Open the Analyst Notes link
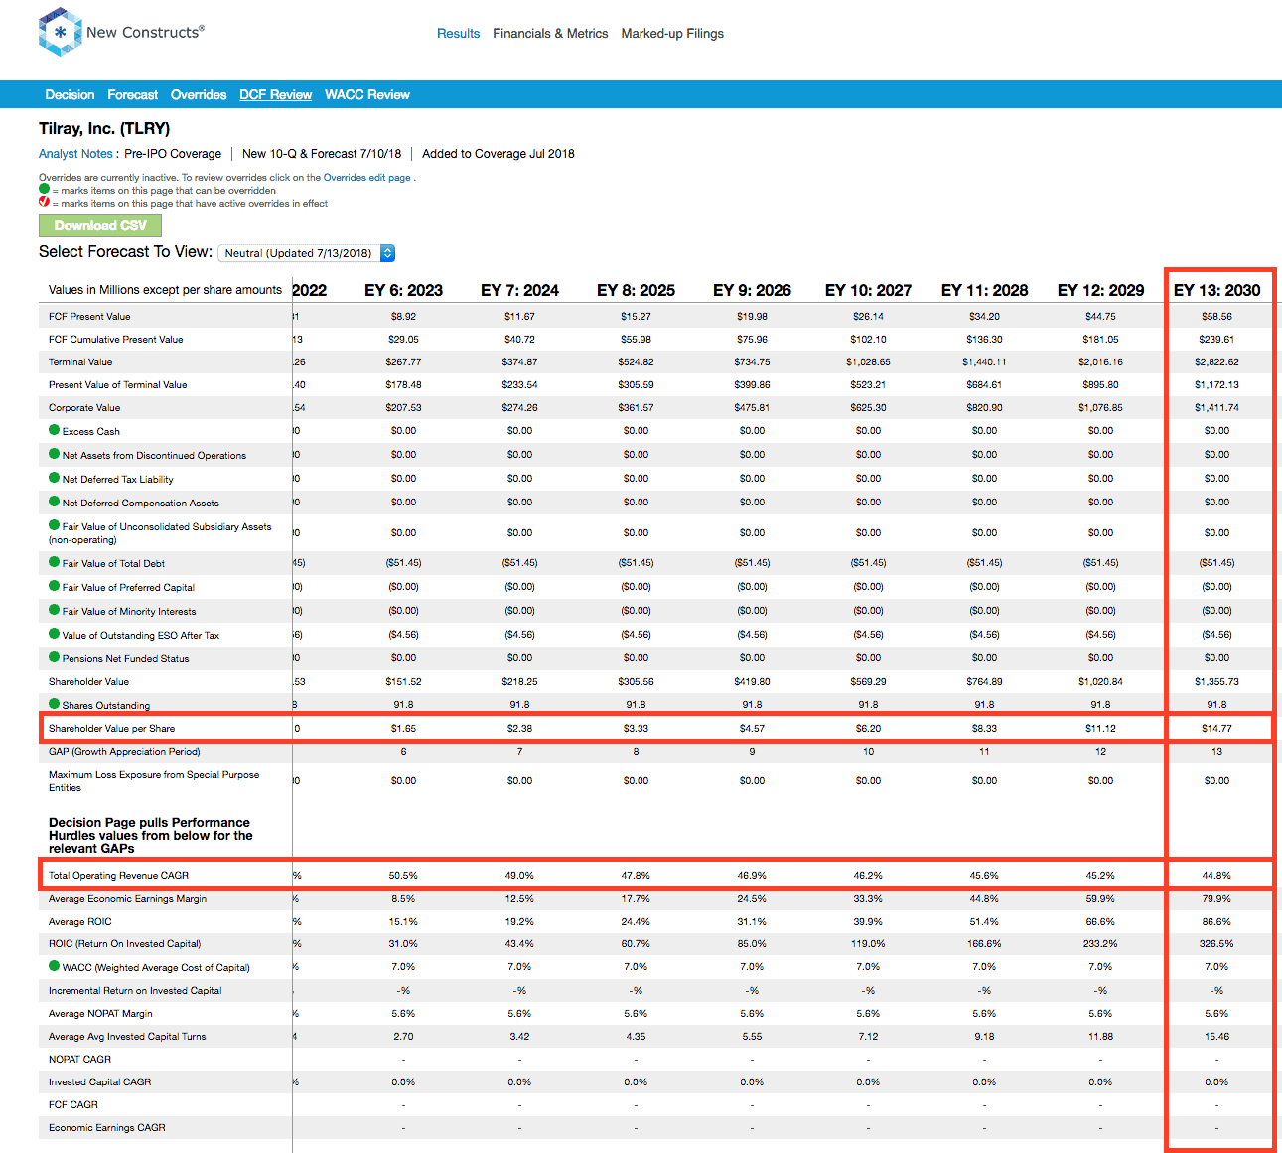Viewport: 1282px width, 1153px height. (x=75, y=153)
